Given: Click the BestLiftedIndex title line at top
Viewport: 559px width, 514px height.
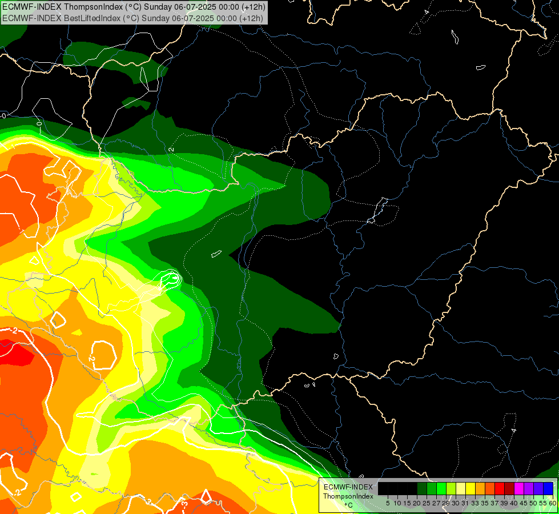Looking at the screenshot, I should coord(132,18).
